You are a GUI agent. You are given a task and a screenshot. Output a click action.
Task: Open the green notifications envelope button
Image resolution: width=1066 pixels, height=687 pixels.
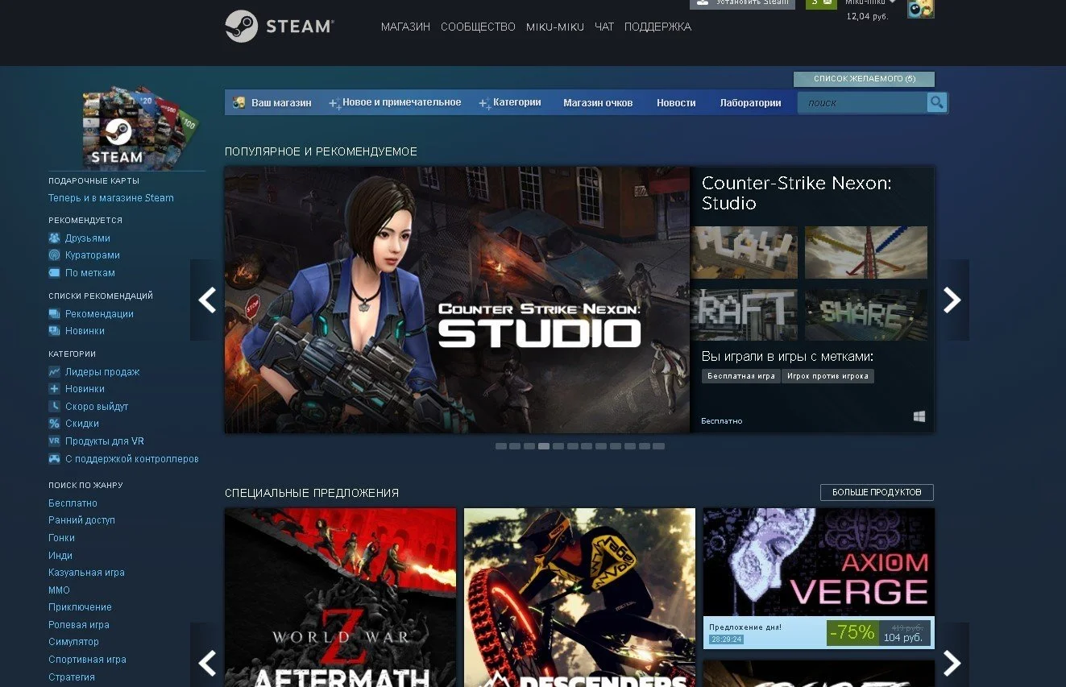820,3
